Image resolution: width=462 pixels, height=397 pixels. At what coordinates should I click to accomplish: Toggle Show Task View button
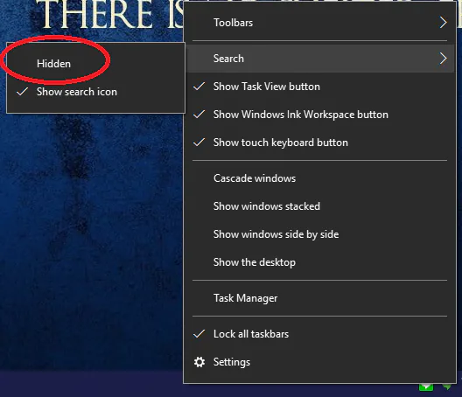pos(320,87)
